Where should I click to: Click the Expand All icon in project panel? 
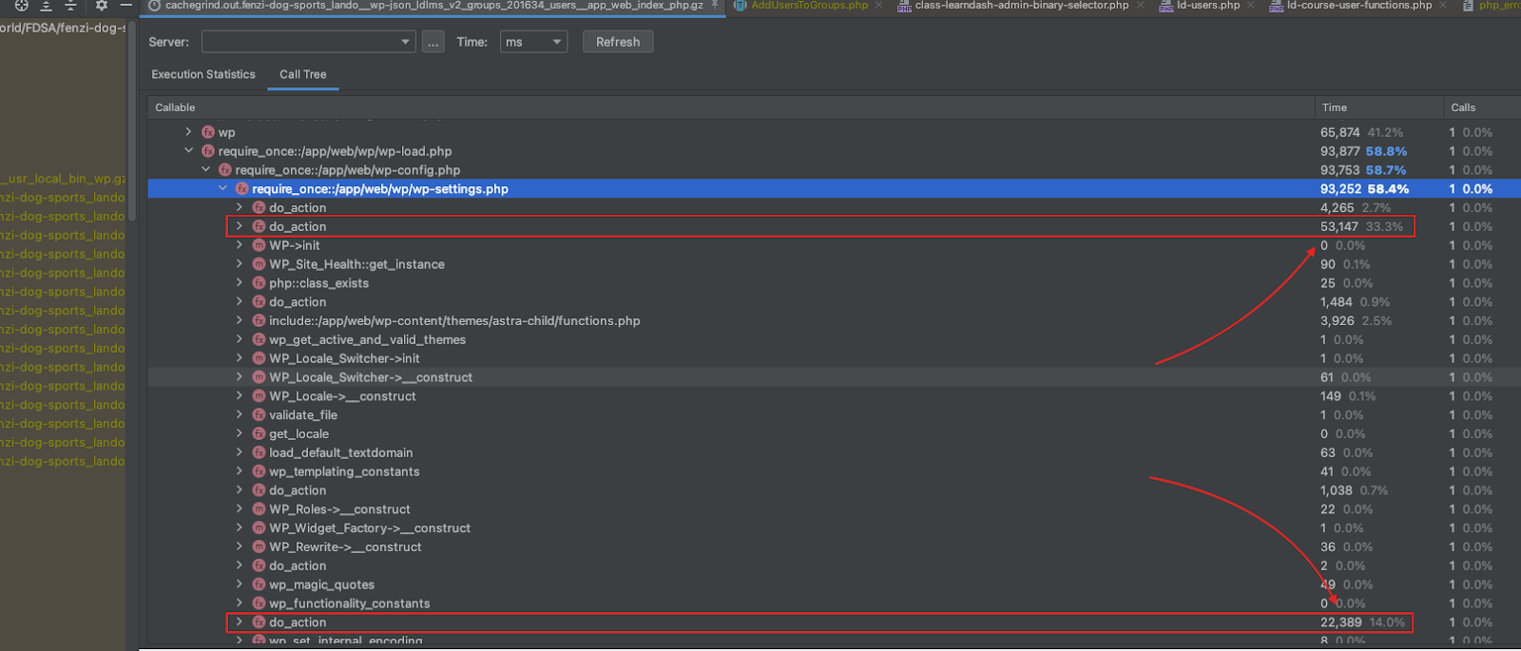coord(46,5)
